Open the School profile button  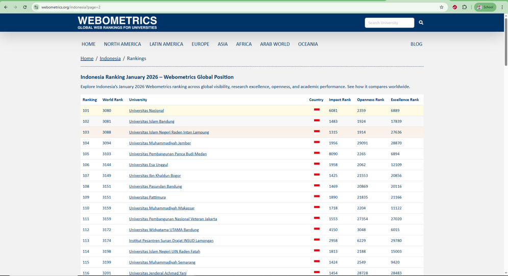[485, 7]
